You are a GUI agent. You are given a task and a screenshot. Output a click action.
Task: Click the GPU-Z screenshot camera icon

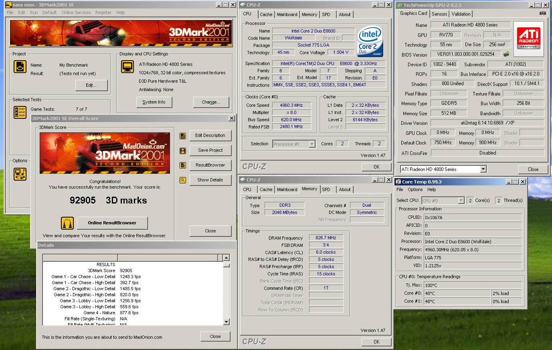coord(542,13)
